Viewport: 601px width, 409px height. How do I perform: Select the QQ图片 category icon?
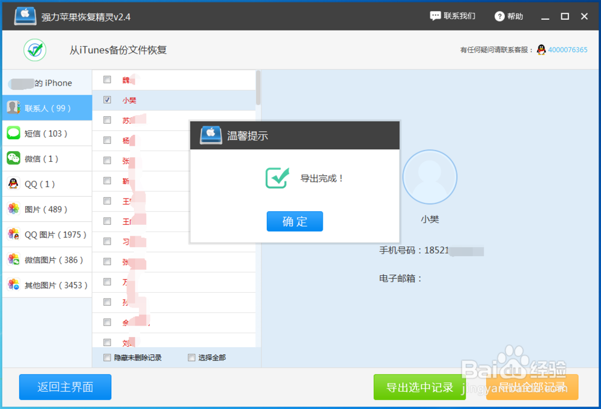coord(13,234)
